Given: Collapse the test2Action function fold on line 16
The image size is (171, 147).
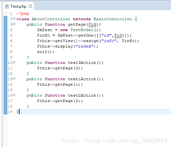Looking at the screenshot, I should (14, 95).
